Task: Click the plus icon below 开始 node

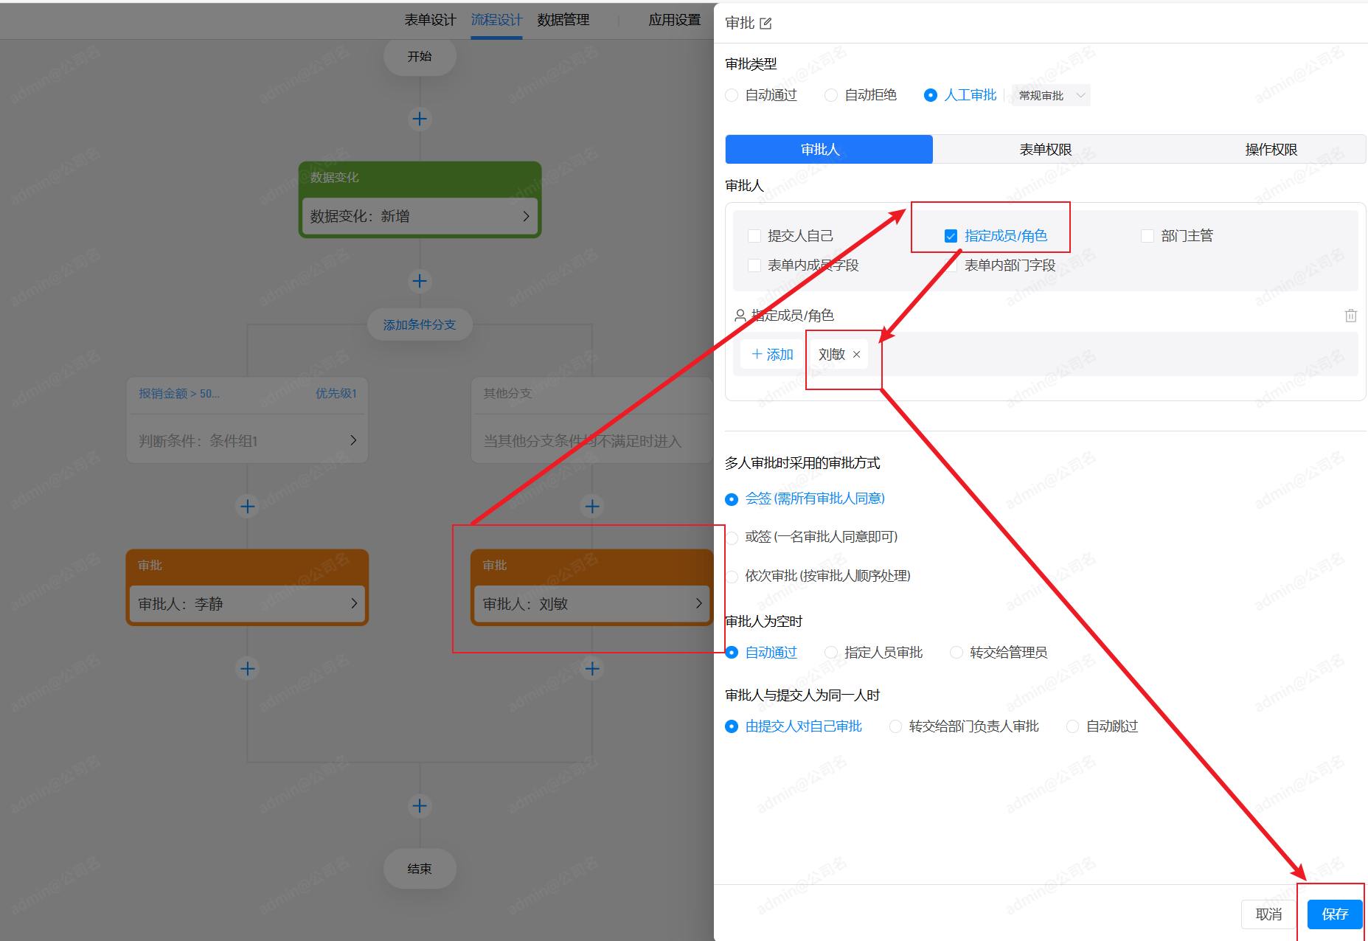Action: (x=420, y=119)
